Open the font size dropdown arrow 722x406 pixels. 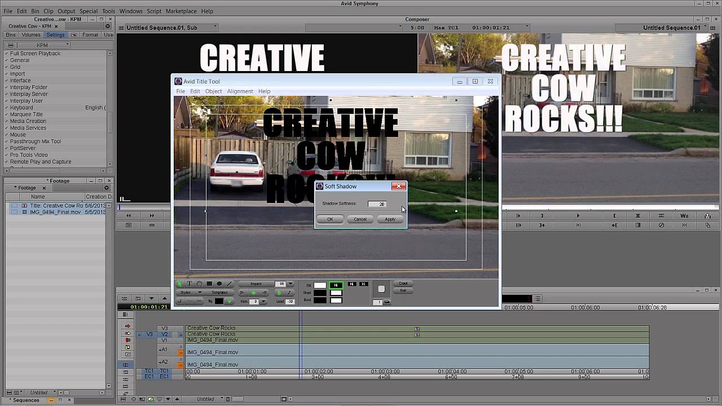[x=291, y=284]
